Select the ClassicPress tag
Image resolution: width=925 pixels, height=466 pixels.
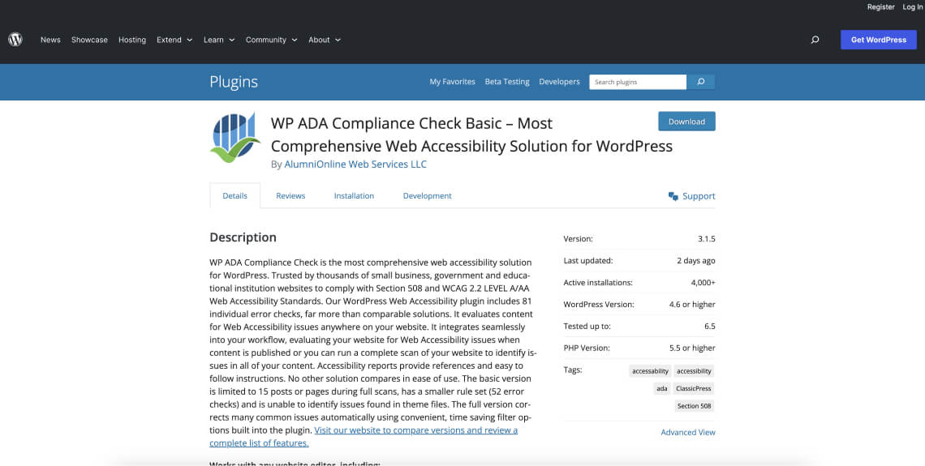pos(694,388)
